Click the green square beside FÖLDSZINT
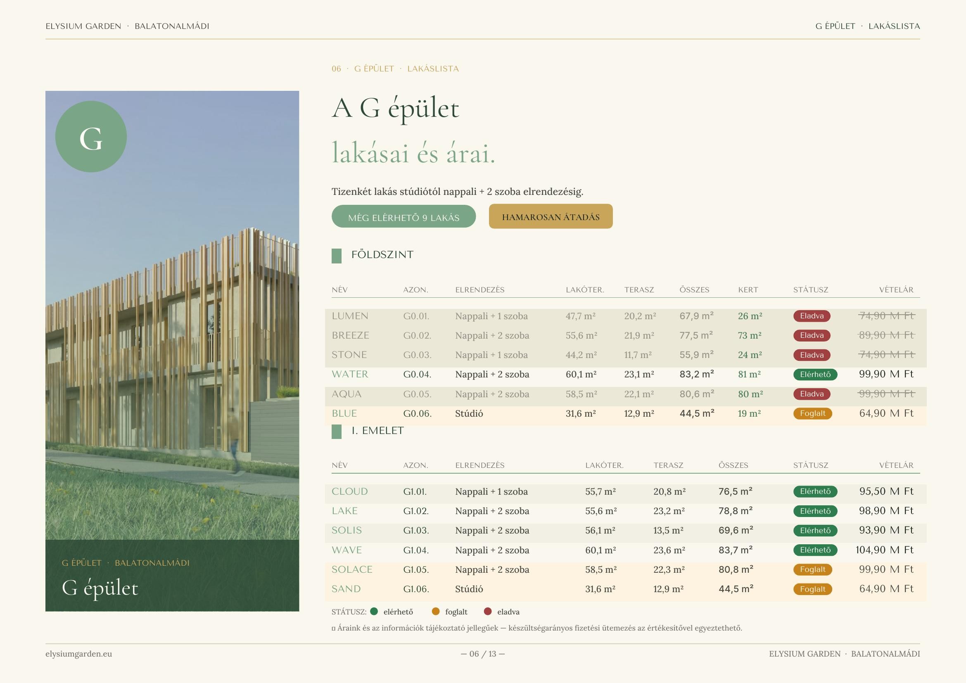Viewport: 966px width, 683px height. click(x=336, y=256)
